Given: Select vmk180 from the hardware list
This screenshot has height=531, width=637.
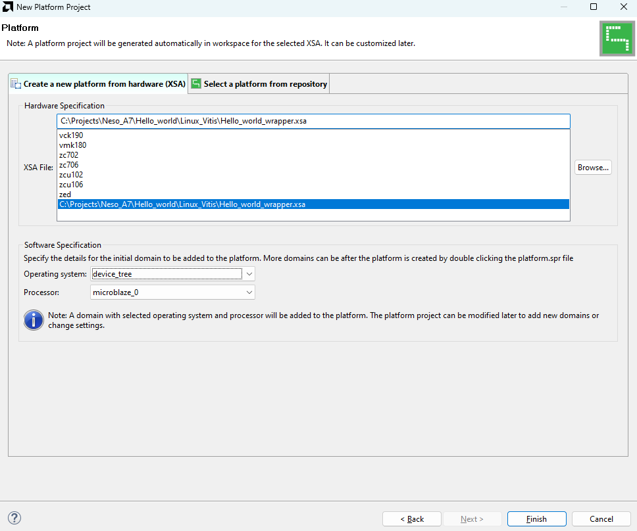Looking at the screenshot, I should pyautogui.click(x=72, y=145).
